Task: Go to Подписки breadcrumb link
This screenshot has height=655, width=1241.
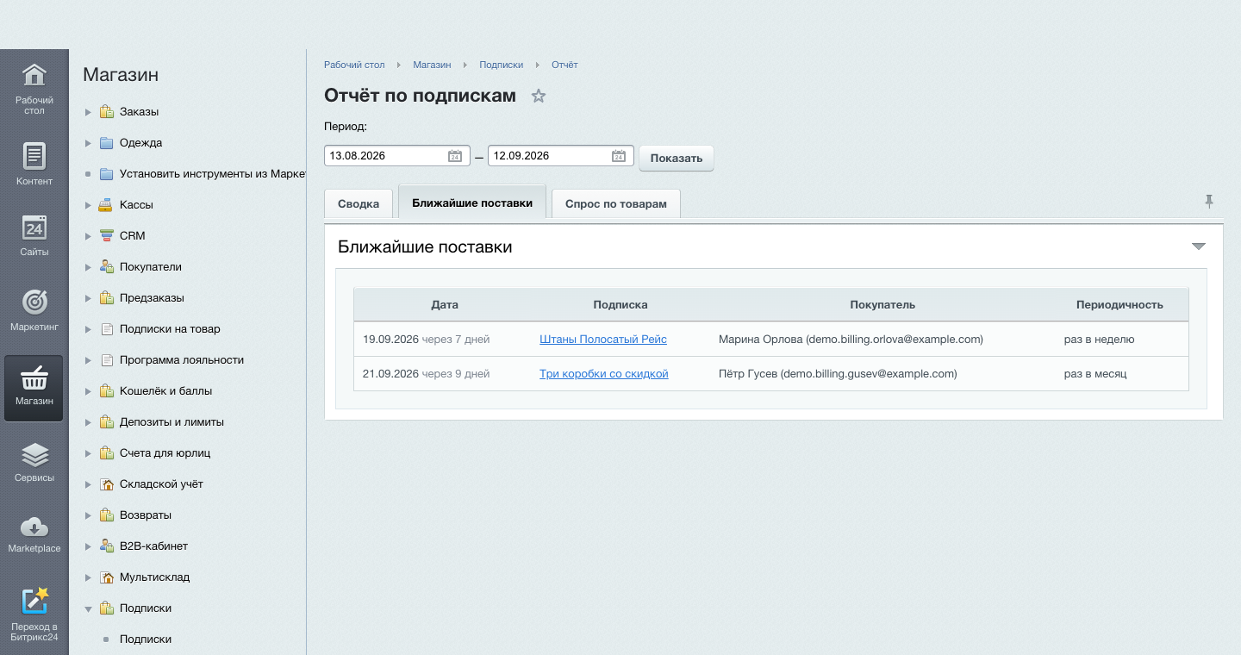Action: 502,65
